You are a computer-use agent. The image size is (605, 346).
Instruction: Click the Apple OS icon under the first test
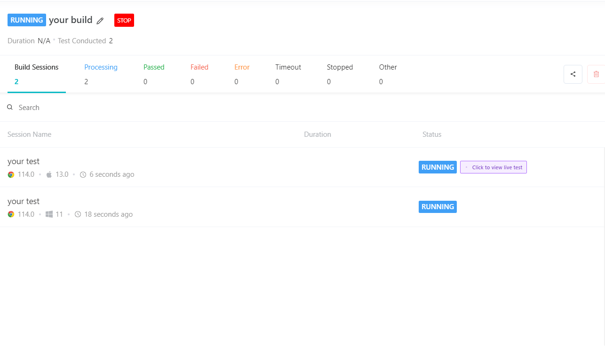(x=48, y=174)
